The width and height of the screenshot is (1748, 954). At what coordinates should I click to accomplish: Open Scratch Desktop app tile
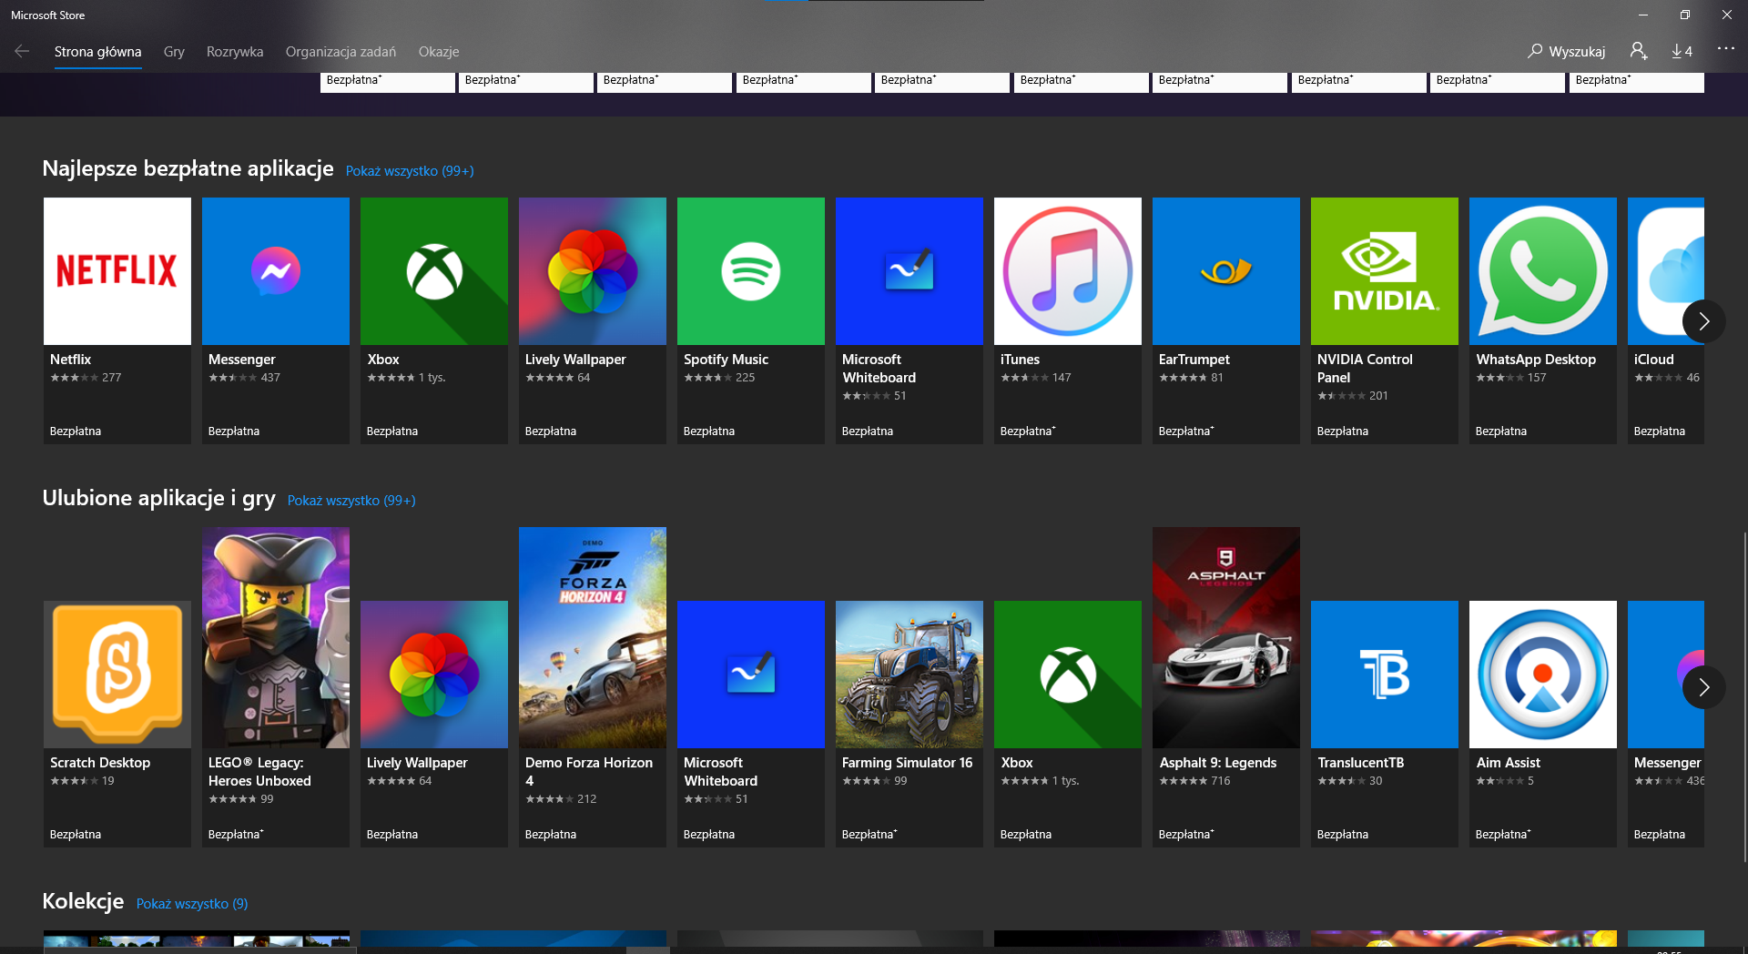click(117, 724)
